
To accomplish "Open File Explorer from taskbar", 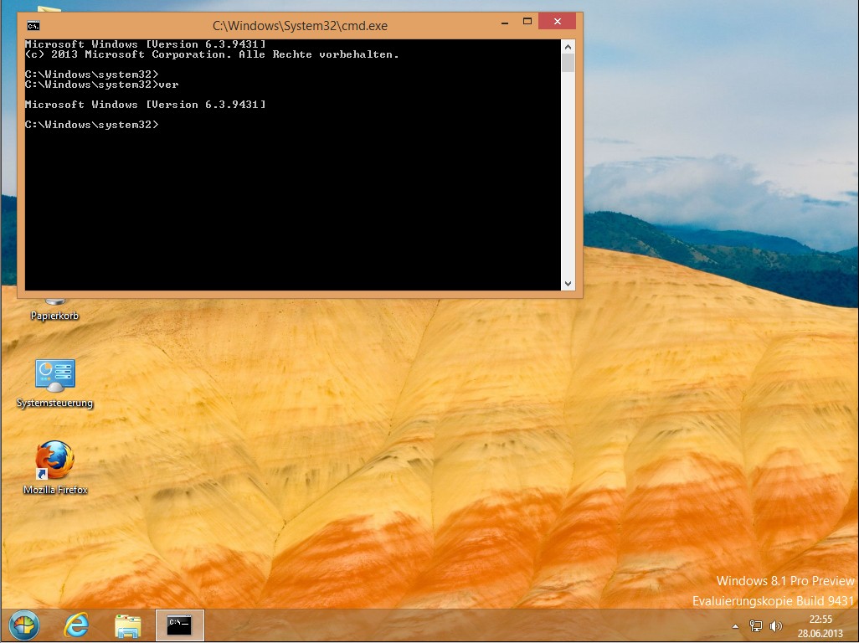I will pyautogui.click(x=127, y=625).
